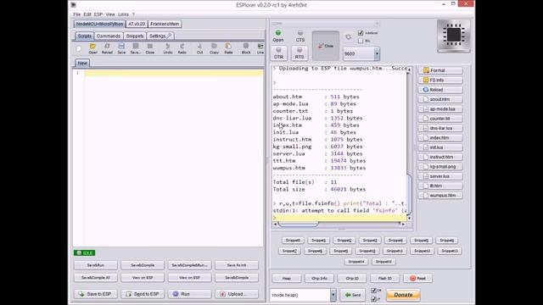This screenshot has height=305, width=543.
Task: Click the Copy toolbar icon
Action: point(214,48)
